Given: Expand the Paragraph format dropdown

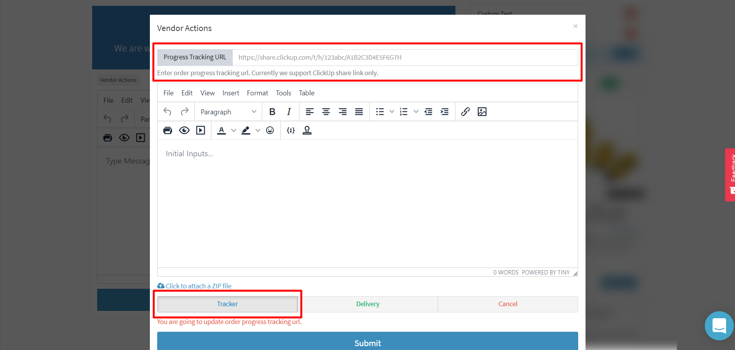Looking at the screenshot, I should tap(228, 112).
